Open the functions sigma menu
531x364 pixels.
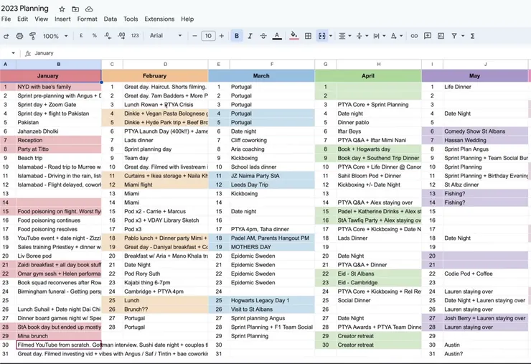472,36
